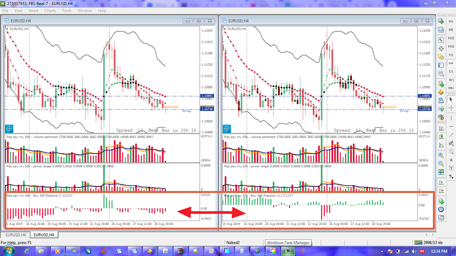The height and width of the screenshot is (256, 456).
Task: Select the bold active EURUSD,H4 chart tab
Action: (x=44, y=235)
